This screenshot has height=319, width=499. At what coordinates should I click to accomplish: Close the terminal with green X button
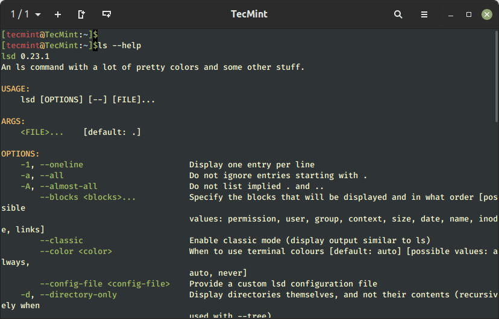(486, 14)
